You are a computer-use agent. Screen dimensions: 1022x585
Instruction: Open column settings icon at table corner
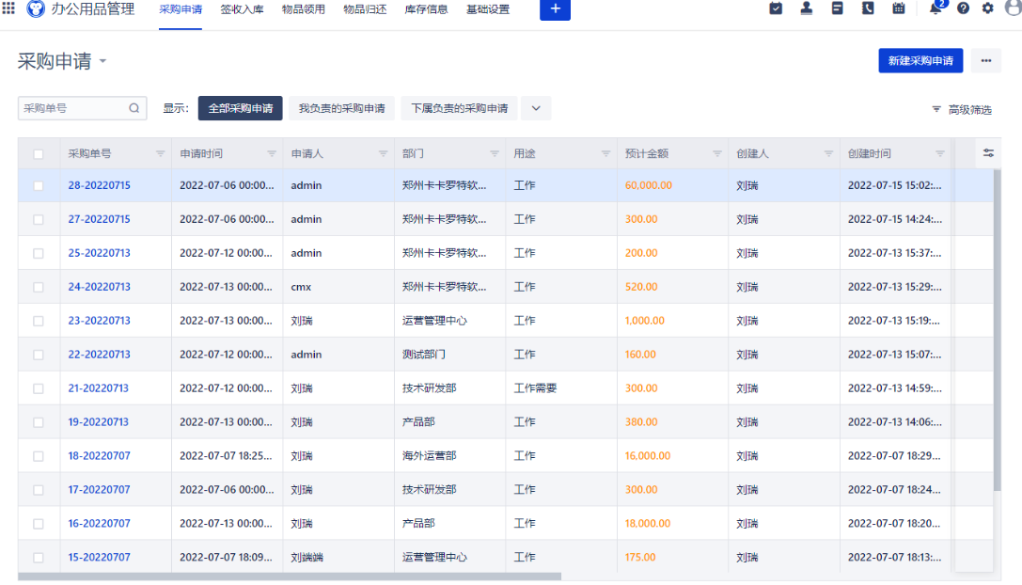[988, 153]
